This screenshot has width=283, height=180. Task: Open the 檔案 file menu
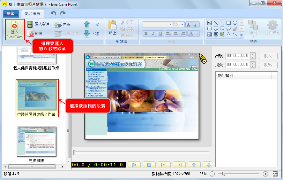tap(11, 14)
